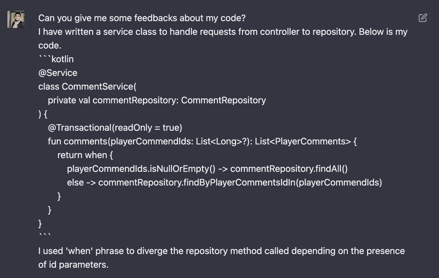Click the '```kotlin' code fence line

pyautogui.click(x=56, y=59)
